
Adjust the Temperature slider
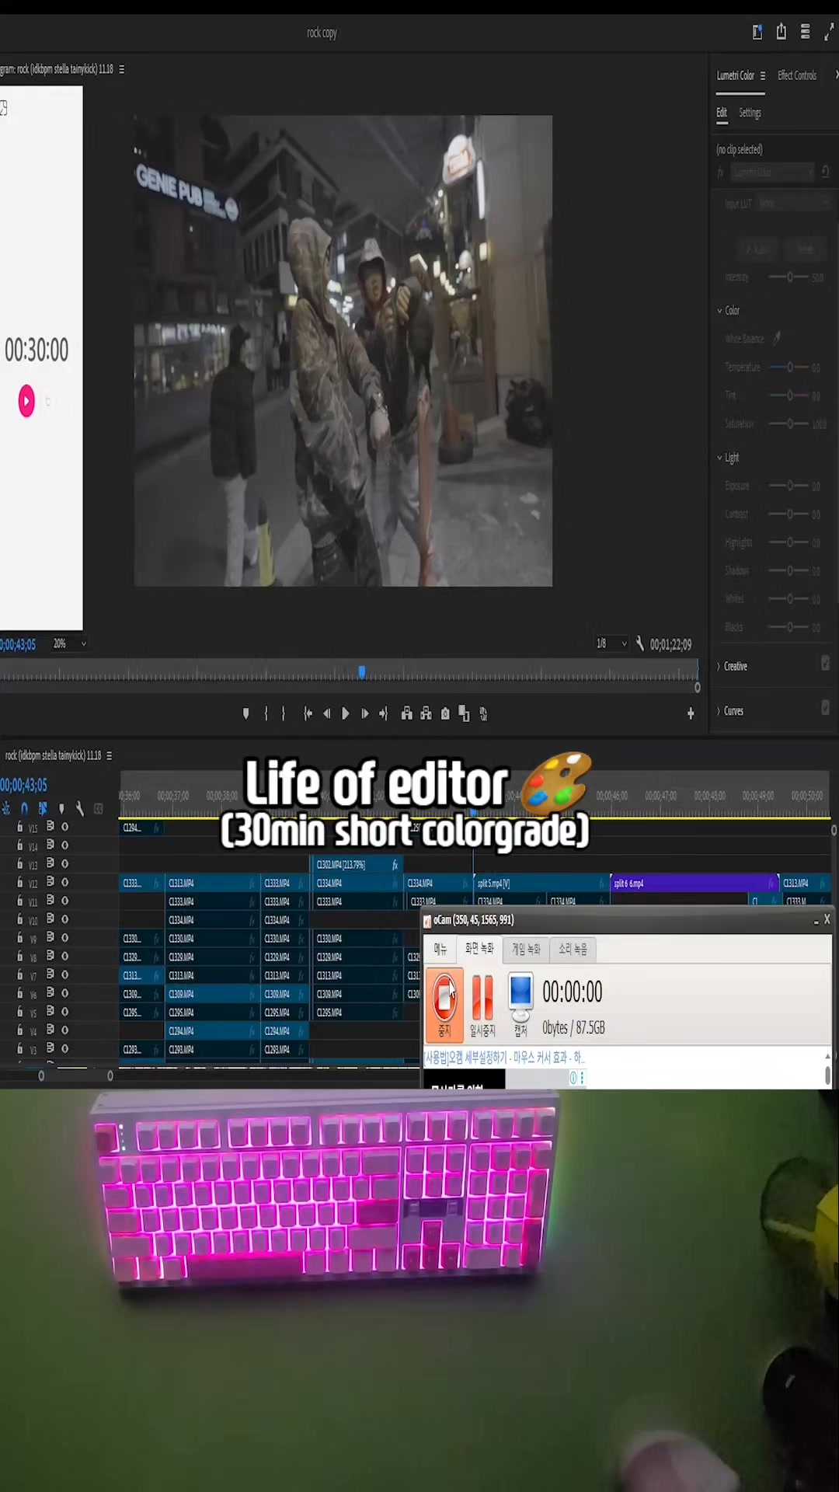[x=789, y=367]
